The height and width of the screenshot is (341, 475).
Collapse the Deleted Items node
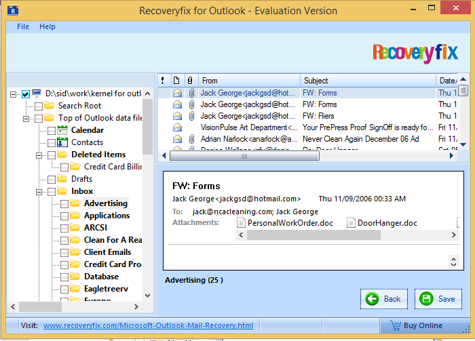(x=39, y=155)
